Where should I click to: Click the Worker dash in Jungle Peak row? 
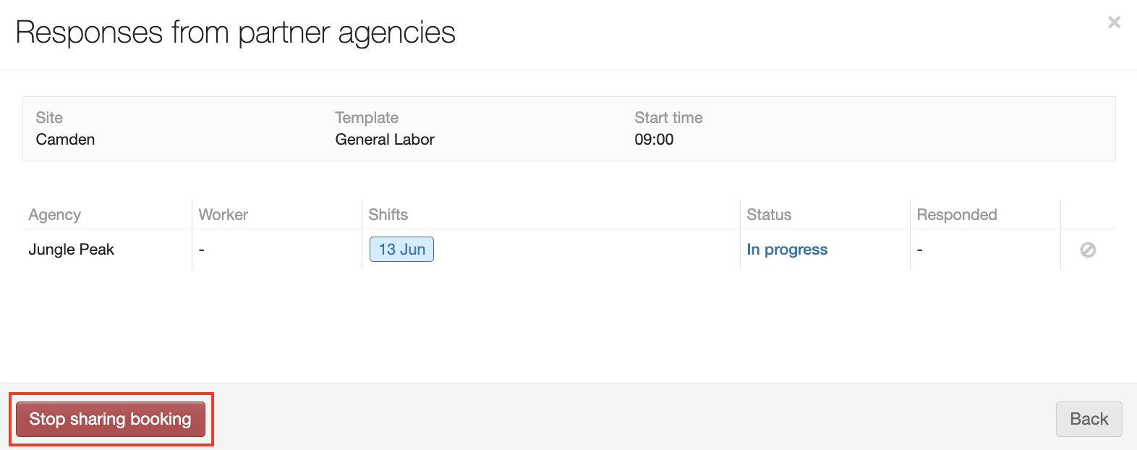click(202, 250)
